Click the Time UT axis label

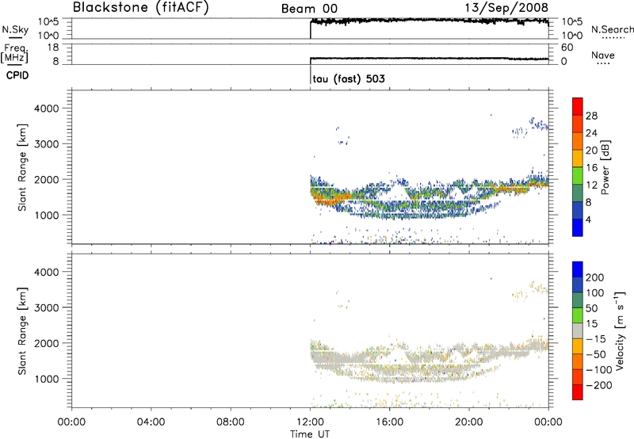click(x=310, y=434)
